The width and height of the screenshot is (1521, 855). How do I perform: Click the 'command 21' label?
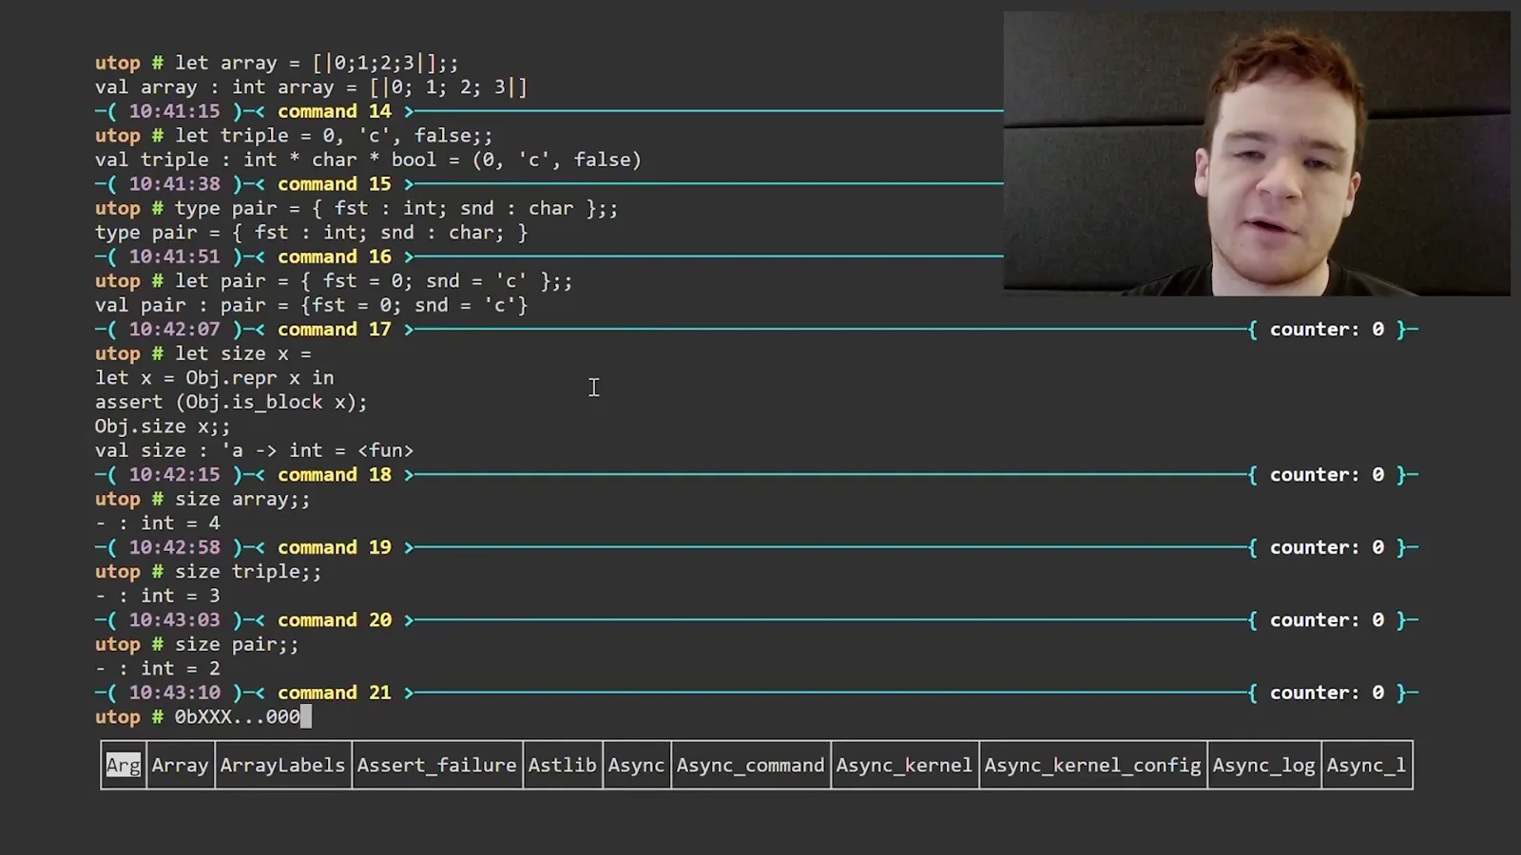[334, 693]
